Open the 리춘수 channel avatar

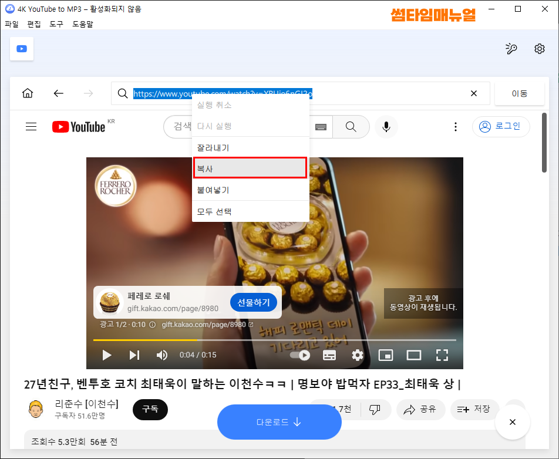[36, 409]
